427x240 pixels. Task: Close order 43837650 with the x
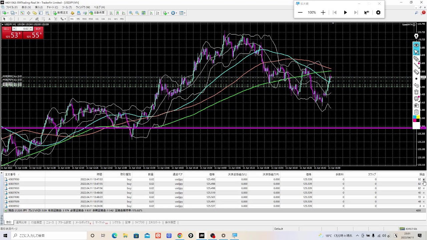[x=424, y=179]
